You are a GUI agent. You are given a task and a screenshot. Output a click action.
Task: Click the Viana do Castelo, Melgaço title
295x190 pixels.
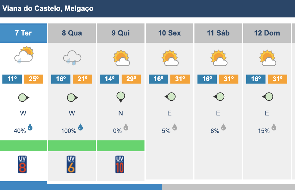coord(48,8)
